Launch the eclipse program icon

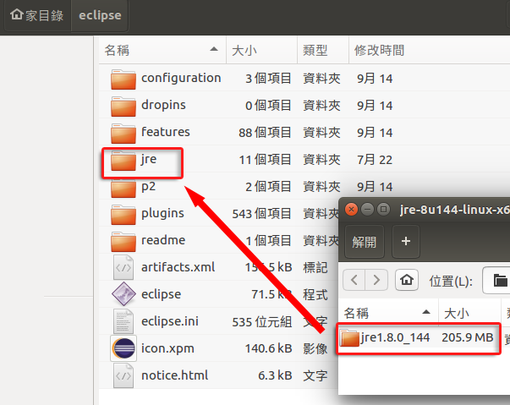123,294
